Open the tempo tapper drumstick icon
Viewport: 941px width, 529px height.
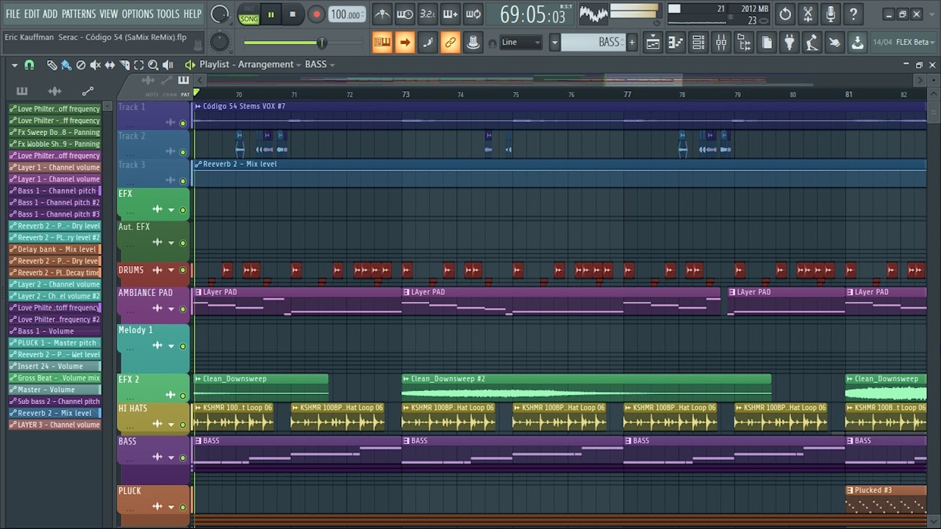pos(812,43)
